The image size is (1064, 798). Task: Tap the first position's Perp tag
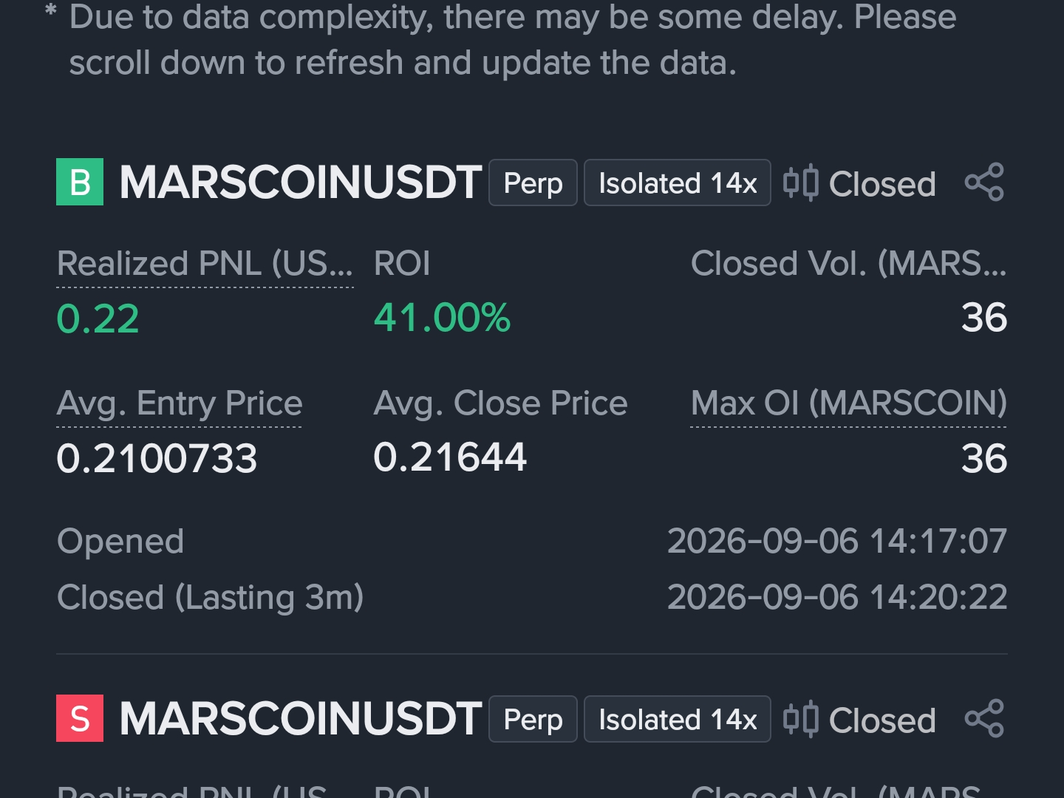(x=533, y=183)
